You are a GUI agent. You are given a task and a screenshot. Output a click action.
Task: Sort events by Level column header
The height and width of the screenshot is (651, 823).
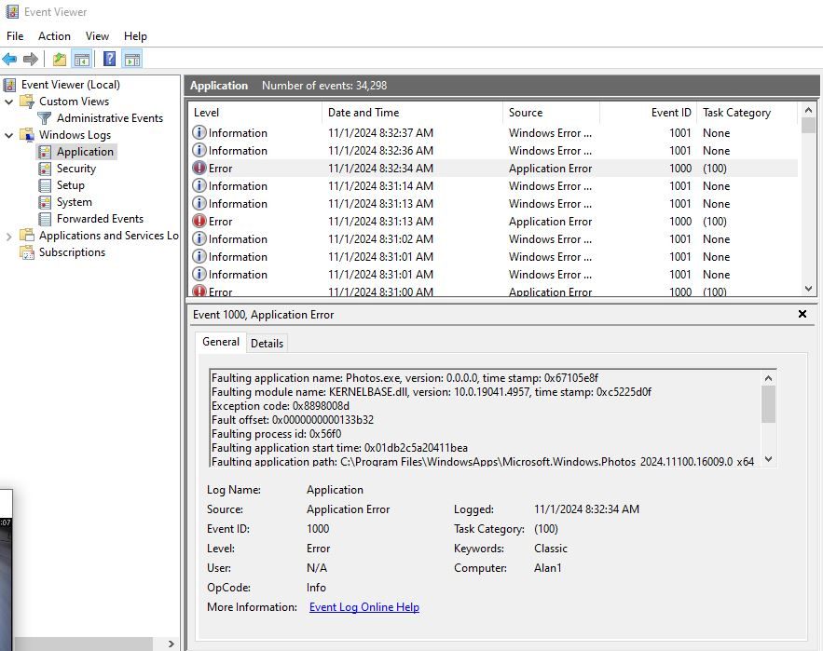(x=254, y=113)
